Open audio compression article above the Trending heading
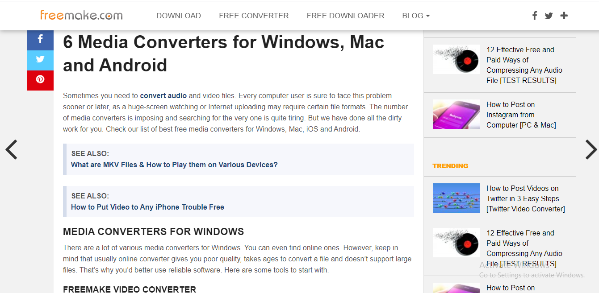599x293 pixels. pyautogui.click(x=524, y=65)
